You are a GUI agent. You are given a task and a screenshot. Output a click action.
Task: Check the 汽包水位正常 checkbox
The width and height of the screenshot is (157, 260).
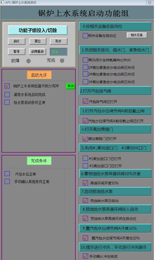(7, 174)
